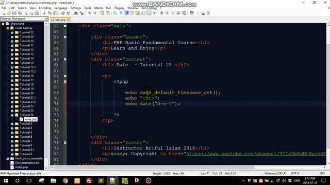Toggle Word wrap toolbar icon

tap(115, 13)
